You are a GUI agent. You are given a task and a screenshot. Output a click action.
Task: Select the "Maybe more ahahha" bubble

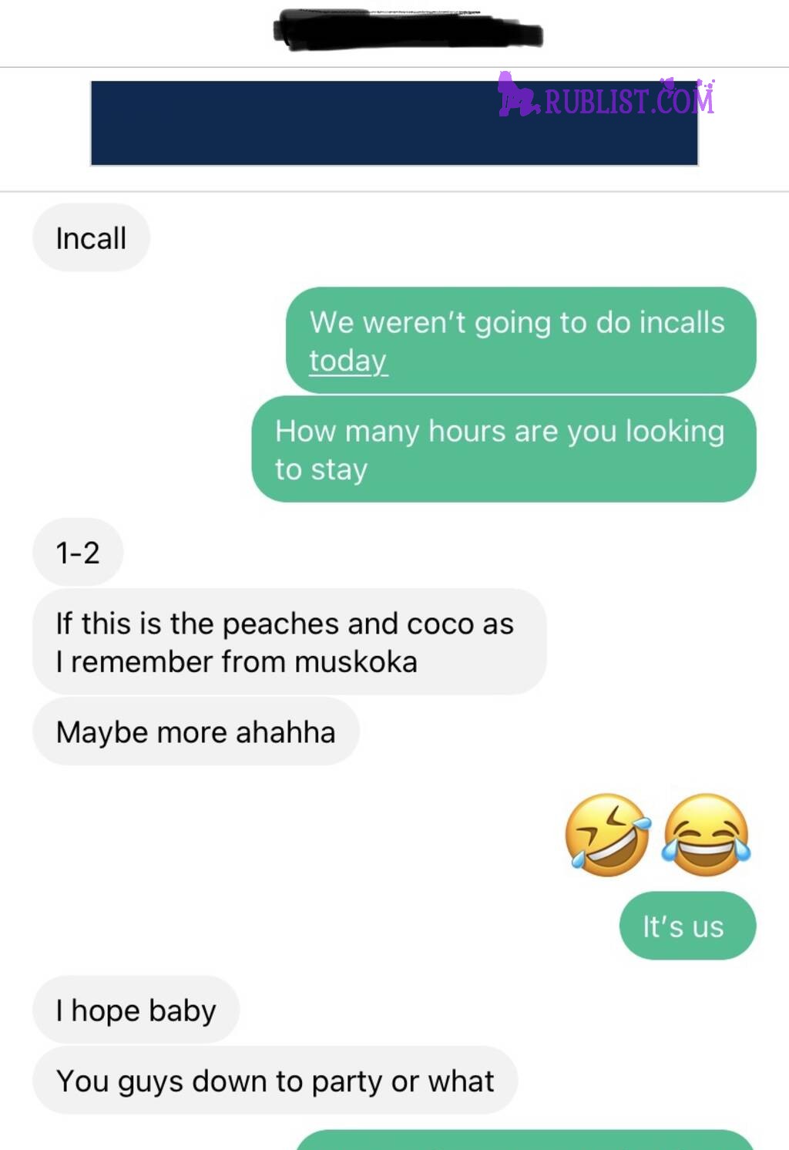click(x=196, y=731)
